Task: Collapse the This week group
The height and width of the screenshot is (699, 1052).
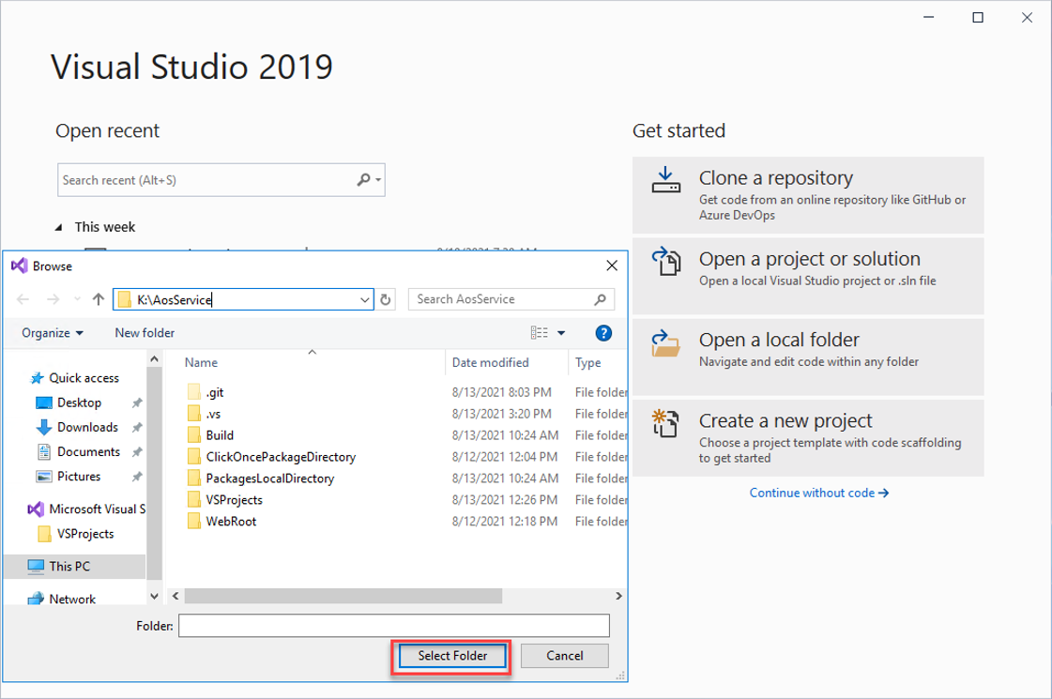Action: click(58, 227)
